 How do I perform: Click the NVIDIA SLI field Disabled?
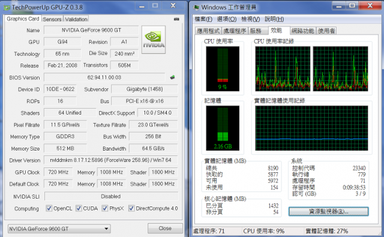tap(111, 196)
